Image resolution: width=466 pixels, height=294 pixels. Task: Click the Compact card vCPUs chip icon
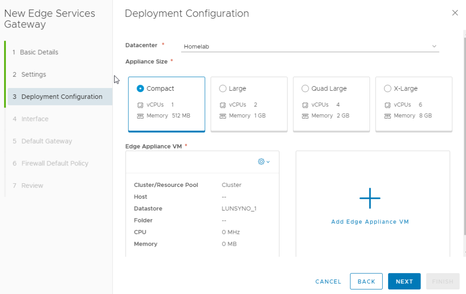click(140, 105)
